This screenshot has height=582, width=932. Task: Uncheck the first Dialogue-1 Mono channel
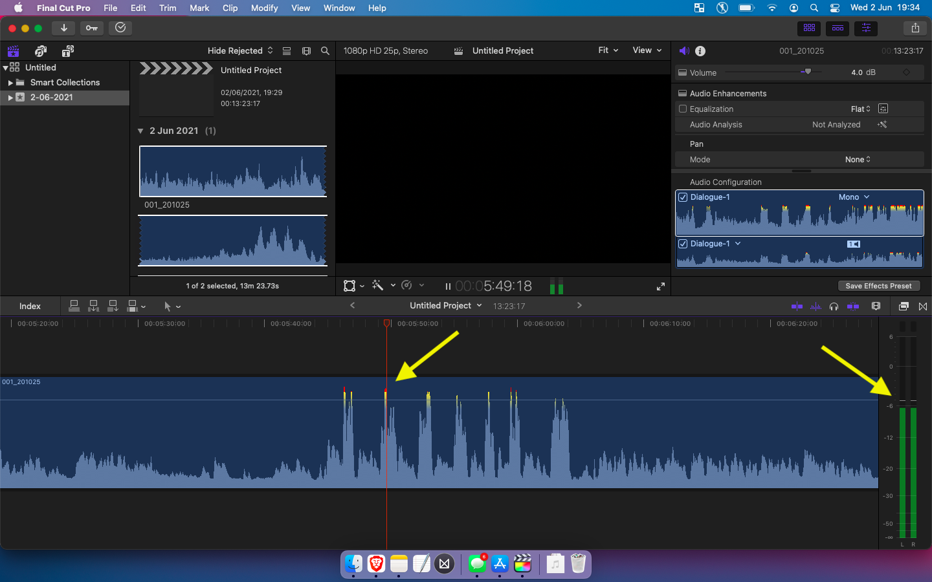(683, 197)
